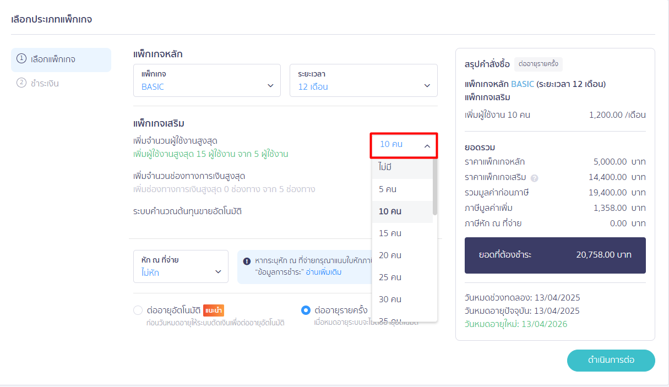The height and width of the screenshot is (387, 669).
Task: Click the step 1 circle icon เลือกแพ็กเกจ
Action: (21, 58)
